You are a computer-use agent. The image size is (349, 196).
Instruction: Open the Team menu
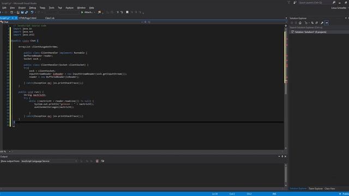[x=43, y=8]
